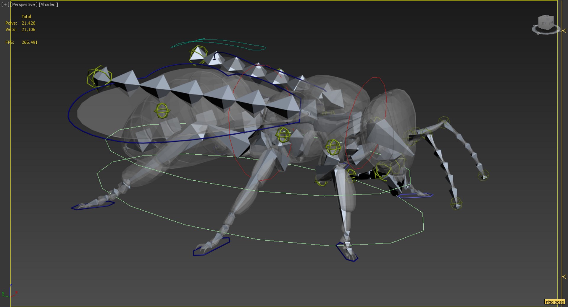Image resolution: width=568 pixels, height=307 pixels.
Task: Click the FPS value 265.491
Action: (30, 42)
